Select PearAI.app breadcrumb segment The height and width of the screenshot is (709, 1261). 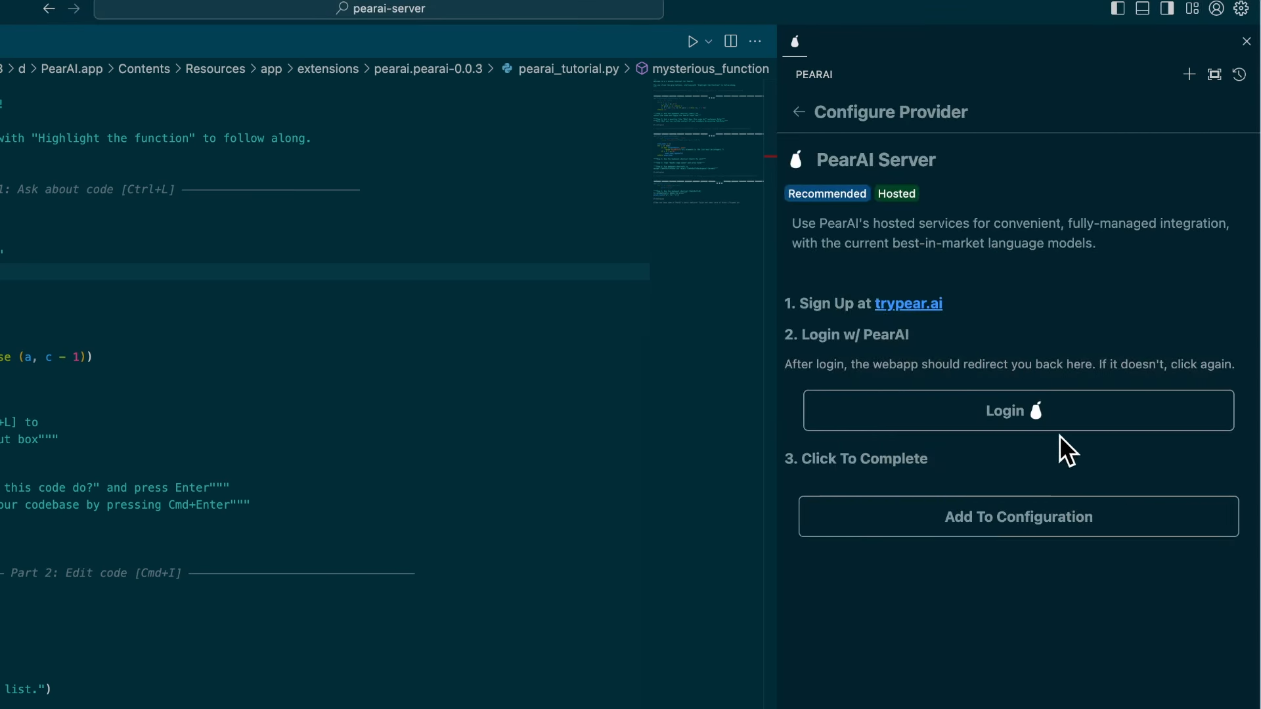[x=72, y=69]
